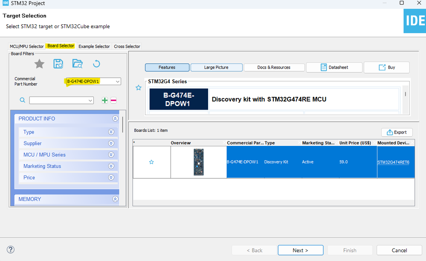
Task: Click the reset filters circular arrow icon
Action: click(x=96, y=64)
